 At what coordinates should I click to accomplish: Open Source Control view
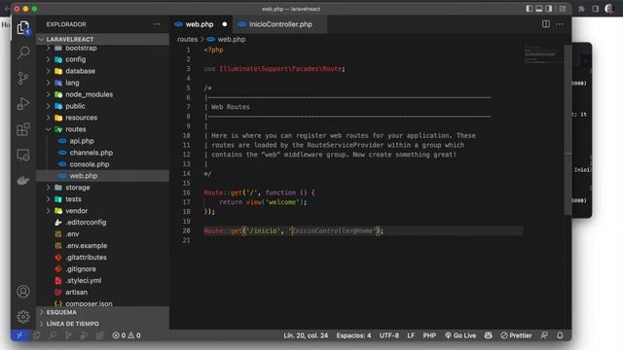[x=23, y=78]
